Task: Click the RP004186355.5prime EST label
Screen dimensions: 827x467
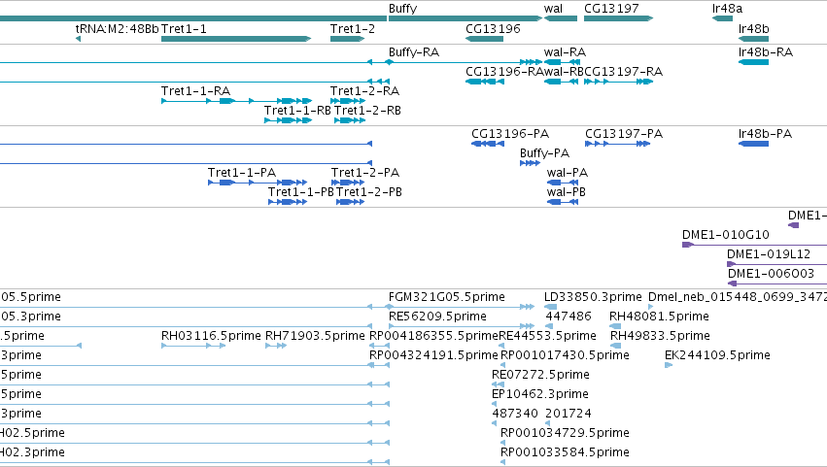Action: pyautogui.click(x=433, y=336)
